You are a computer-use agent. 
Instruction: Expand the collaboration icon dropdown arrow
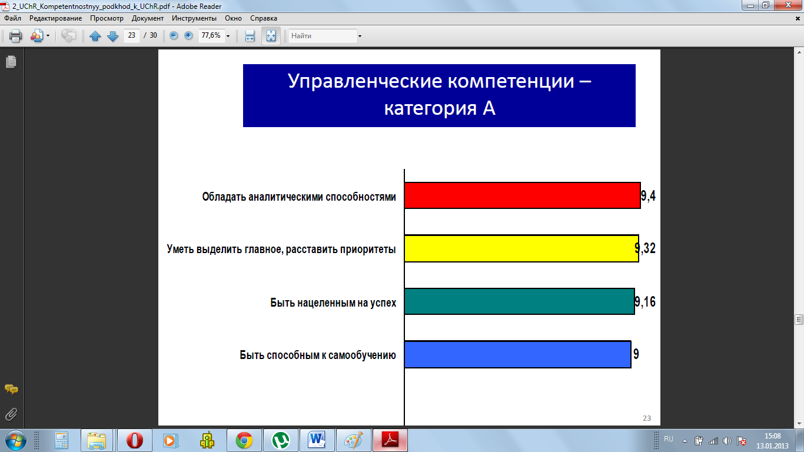point(48,36)
